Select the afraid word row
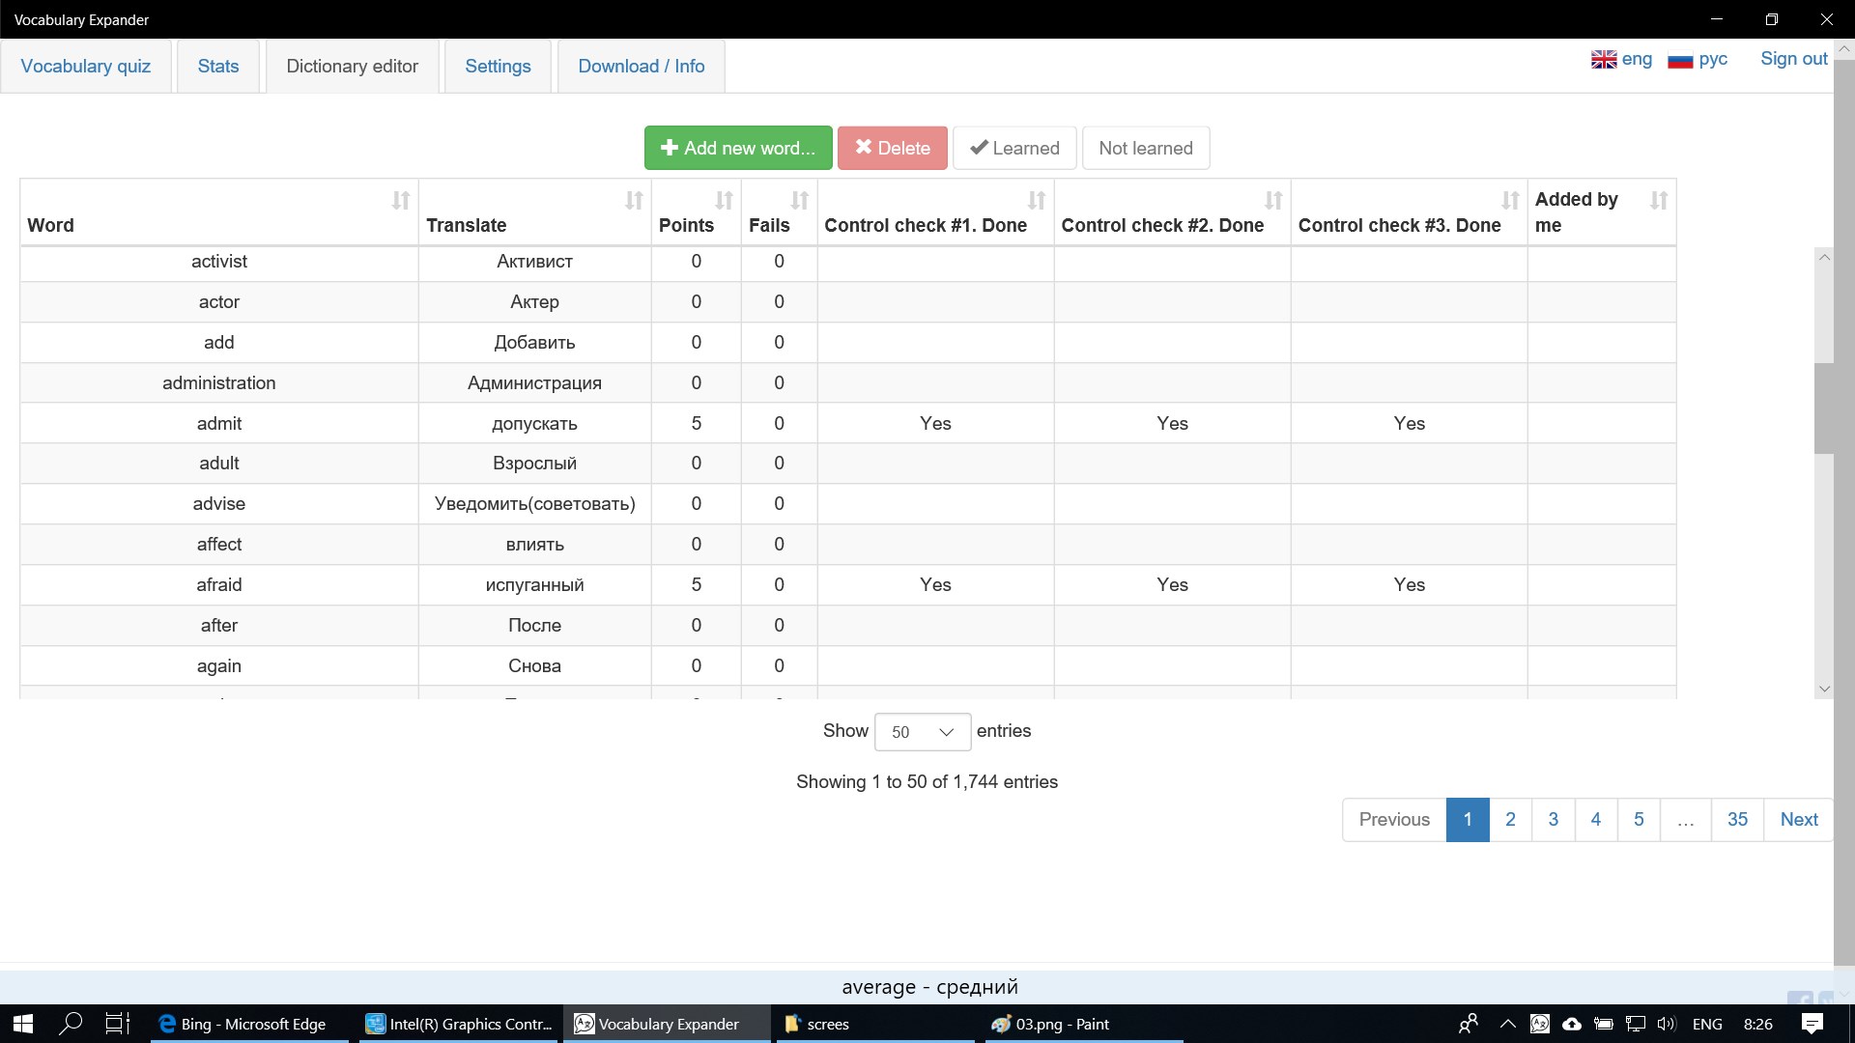Viewport: 1855px width, 1043px height. tap(219, 584)
